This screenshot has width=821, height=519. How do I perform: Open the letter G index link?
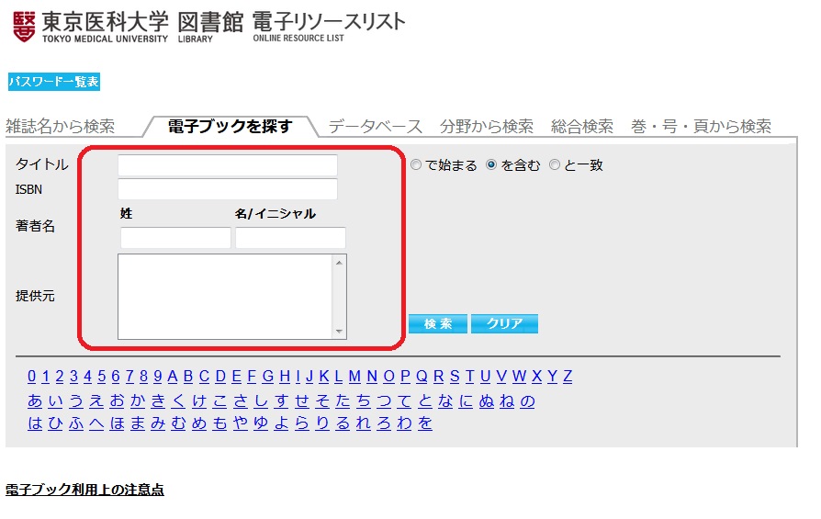click(x=268, y=376)
